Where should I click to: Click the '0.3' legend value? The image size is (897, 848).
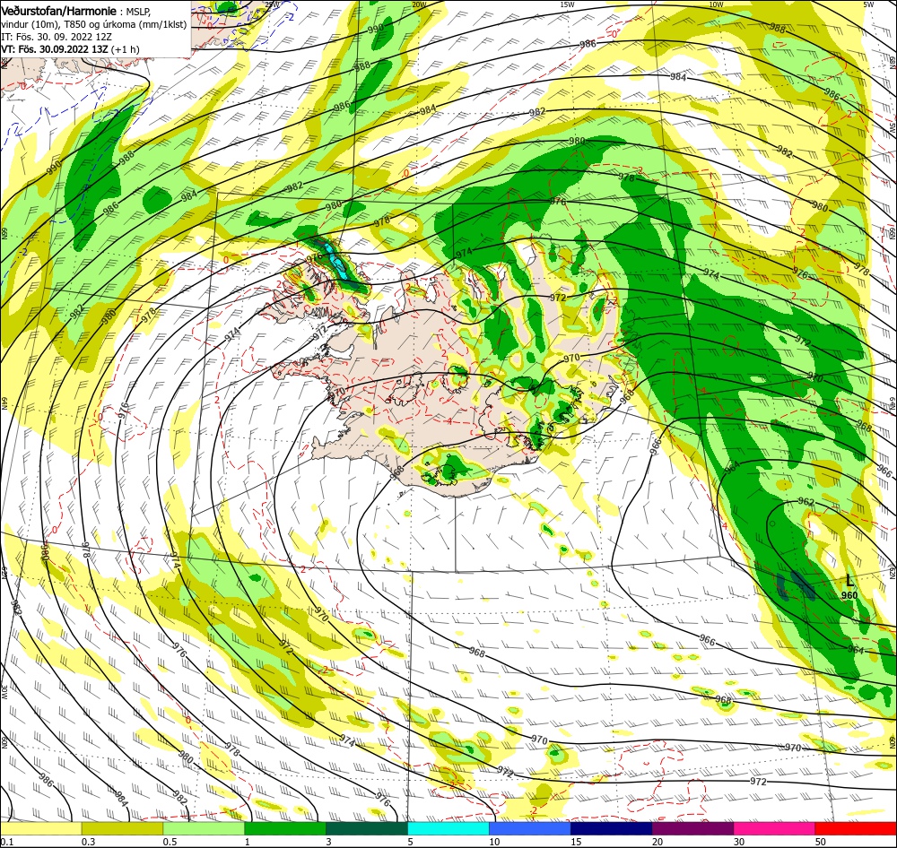(x=89, y=842)
